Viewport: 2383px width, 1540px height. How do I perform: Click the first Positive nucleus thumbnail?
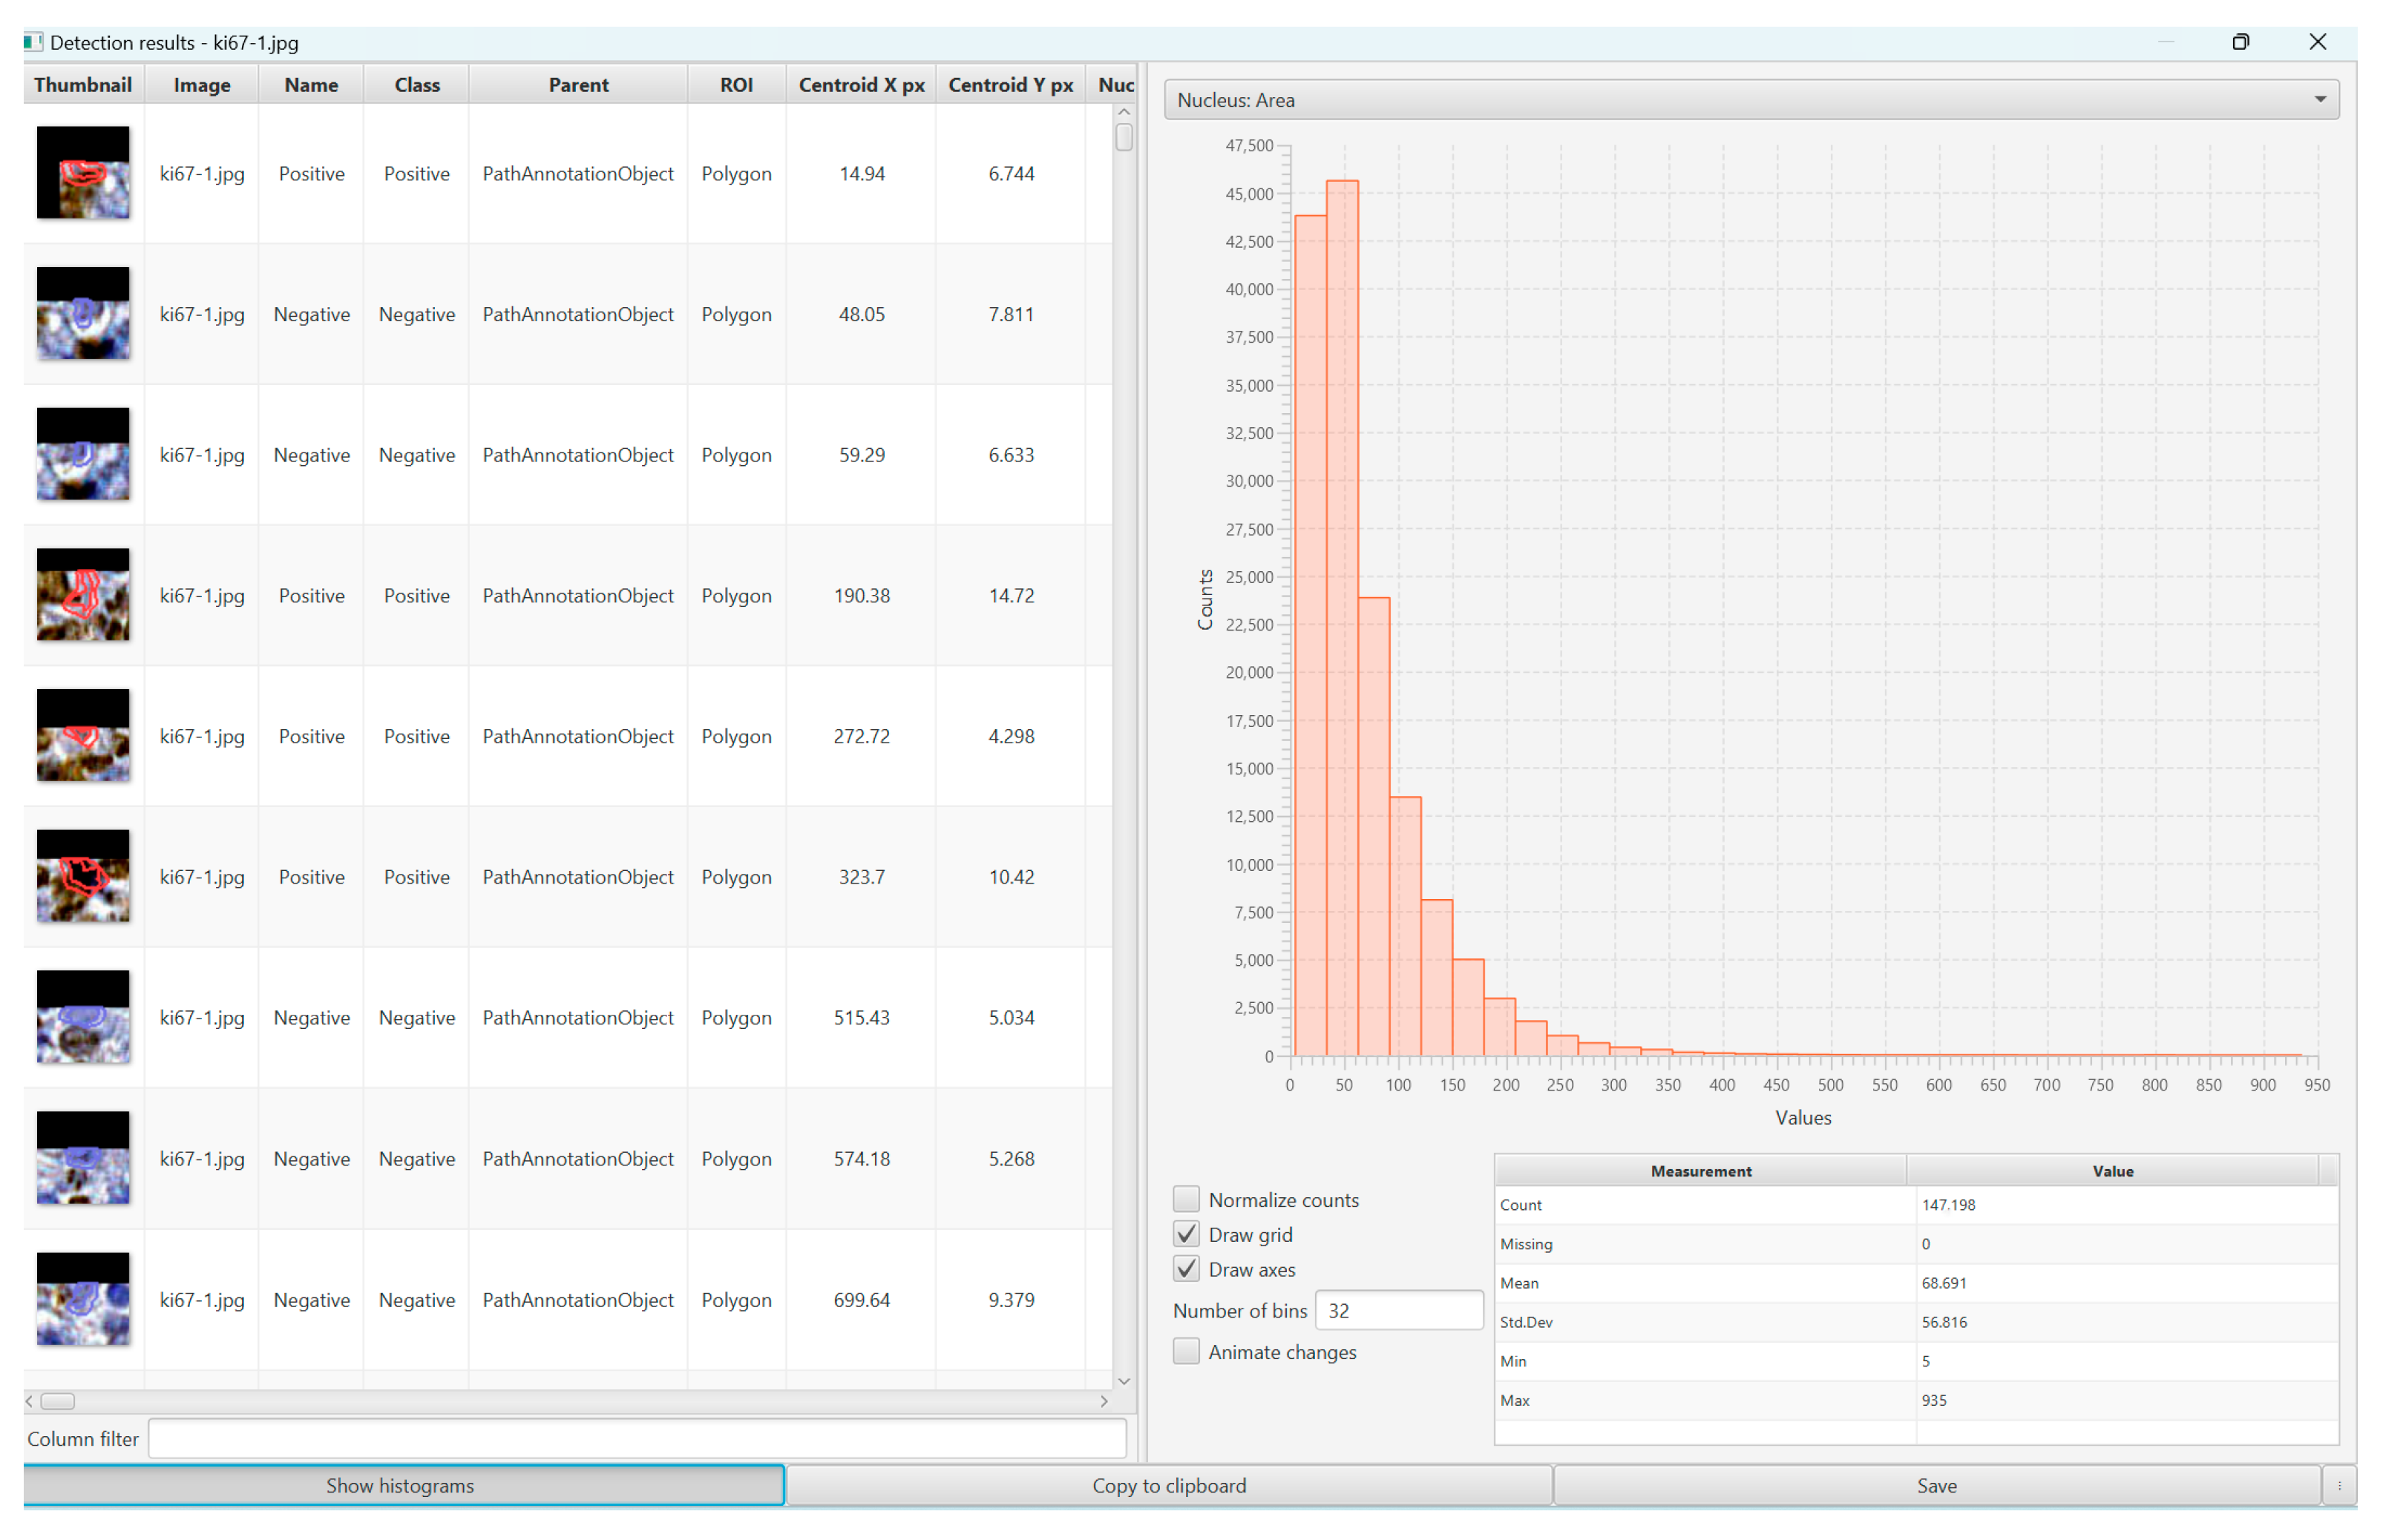click(83, 173)
